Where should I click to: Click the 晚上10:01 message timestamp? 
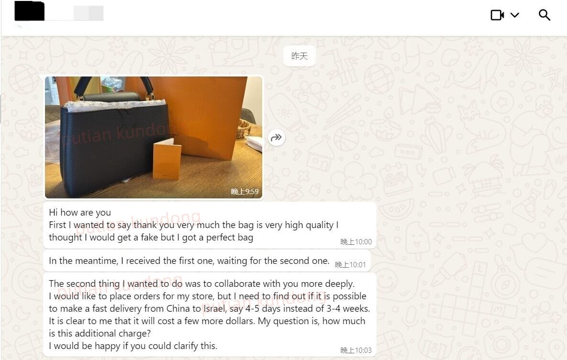tap(350, 264)
